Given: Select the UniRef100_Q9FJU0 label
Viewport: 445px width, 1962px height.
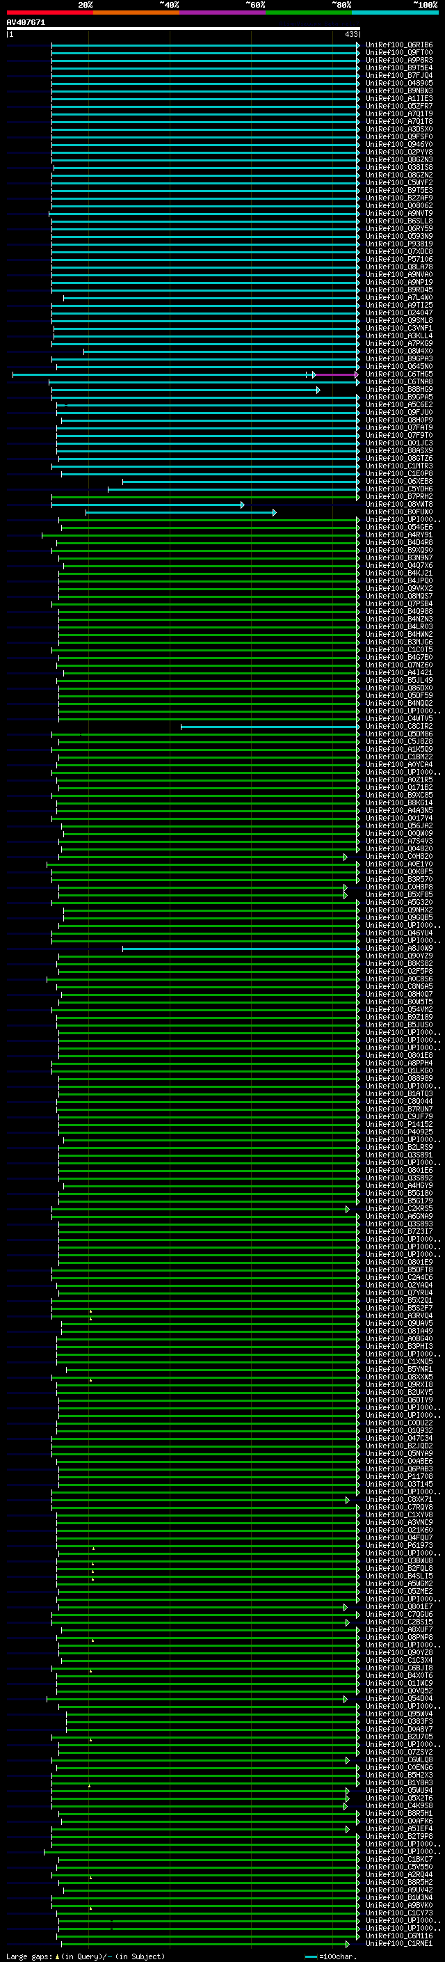Looking at the screenshot, I should point(399,413).
